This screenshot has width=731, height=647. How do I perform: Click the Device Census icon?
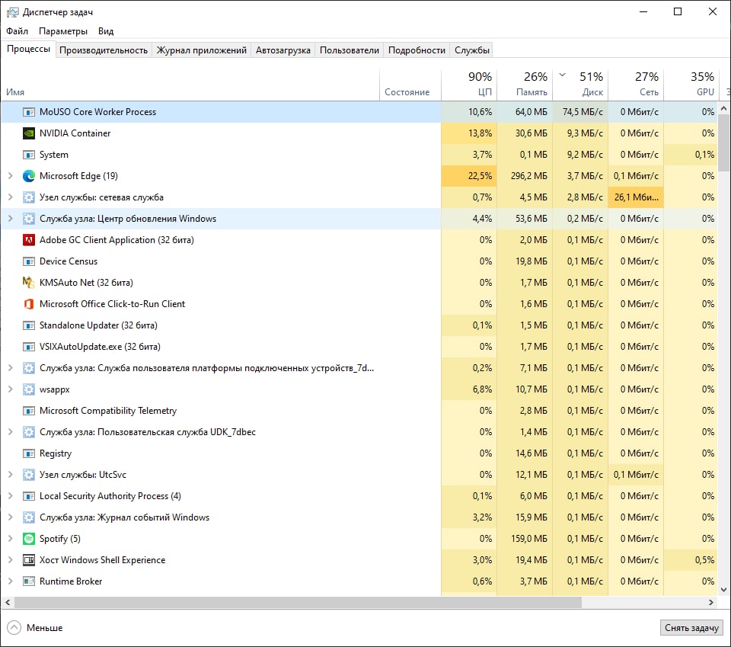pos(29,261)
